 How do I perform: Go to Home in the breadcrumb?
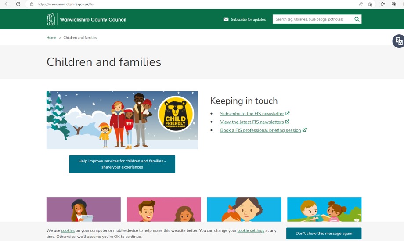click(x=51, y=38)
